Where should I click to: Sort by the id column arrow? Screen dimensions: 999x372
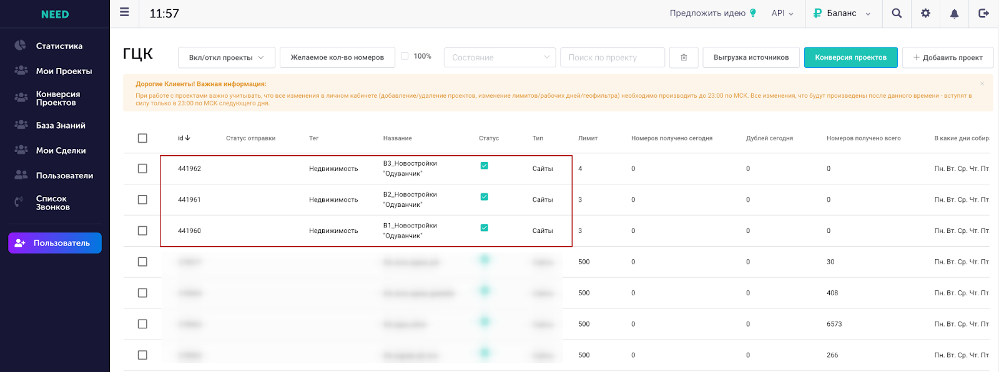[x=187, y=138]
